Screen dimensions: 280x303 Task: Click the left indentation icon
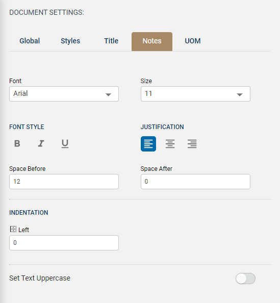point(13,229)
